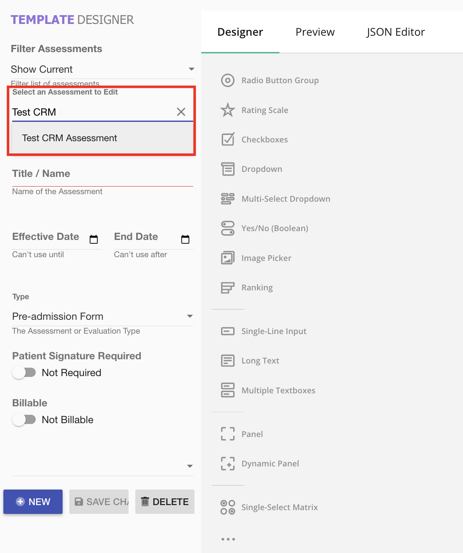This screenshot has height=553, width=463.
Task: Click the Multi-Select Dropdown icon
Action: (x=228, y=199)
